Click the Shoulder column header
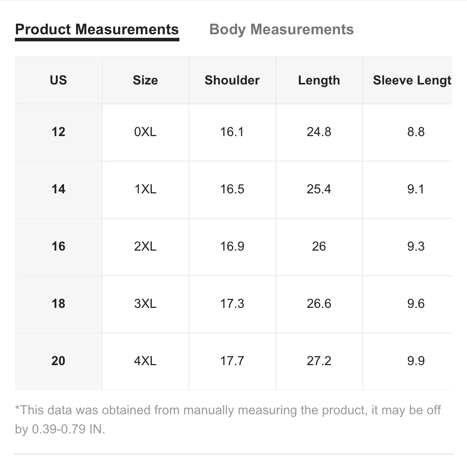The height and width of the screenshot is (456, 467). point(232,80)
